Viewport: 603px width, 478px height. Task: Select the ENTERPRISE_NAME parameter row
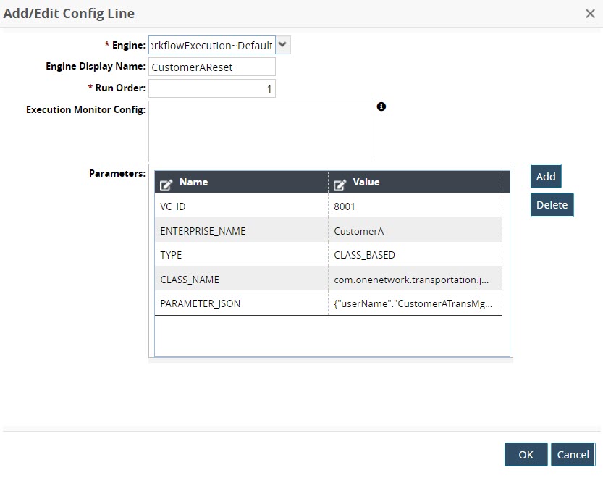pyautogui.click(x=240, y=231)
